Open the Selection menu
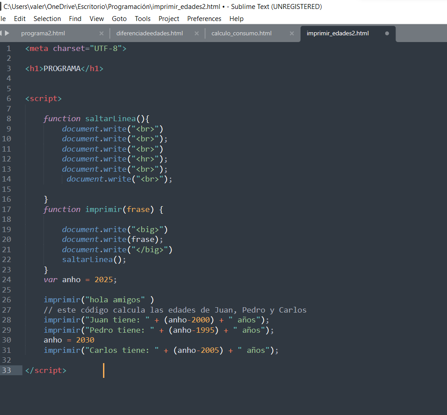Image resolution: width=447 pixels, height=415 pixels. 47,19
